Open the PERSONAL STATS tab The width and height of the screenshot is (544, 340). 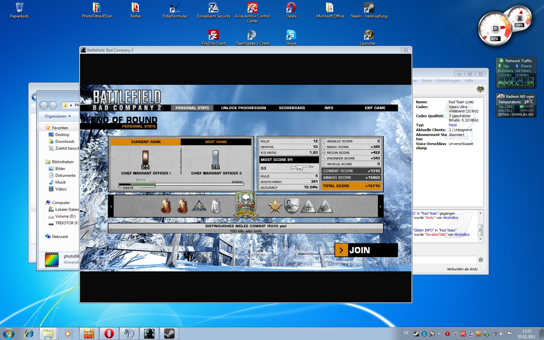click(x=192, y=108)
